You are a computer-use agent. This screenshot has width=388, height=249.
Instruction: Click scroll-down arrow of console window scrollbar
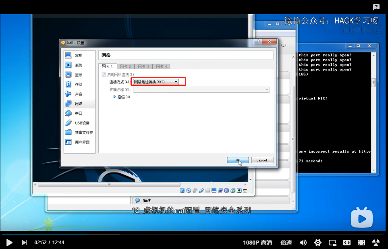(374, 170)
